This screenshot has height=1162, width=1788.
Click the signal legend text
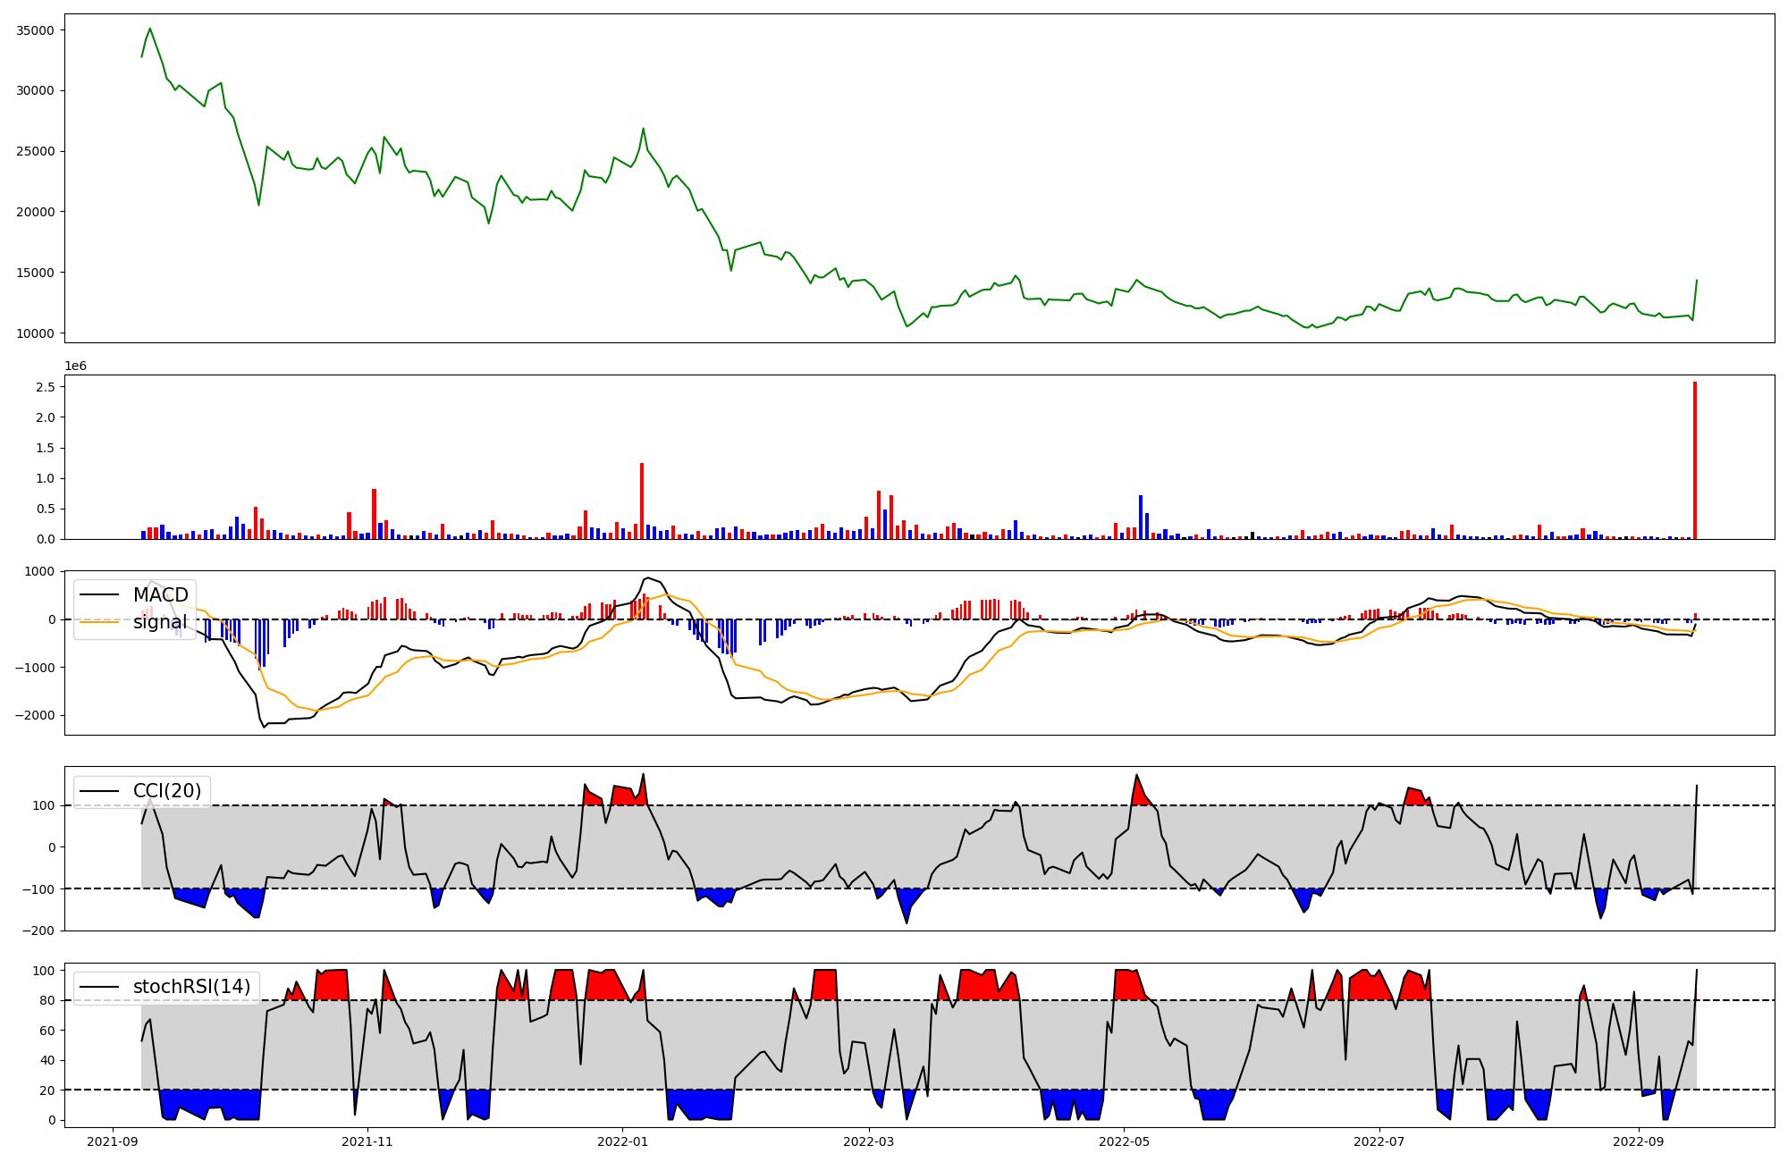[160, 622]
